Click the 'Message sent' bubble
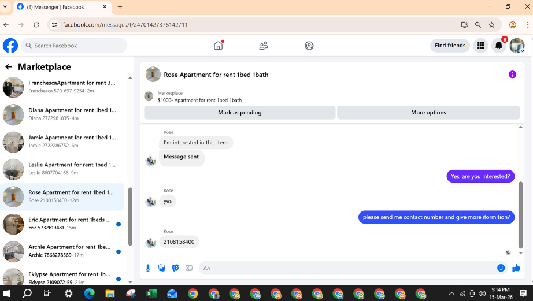This screenshot has height=301, width=533. point(181,158)
